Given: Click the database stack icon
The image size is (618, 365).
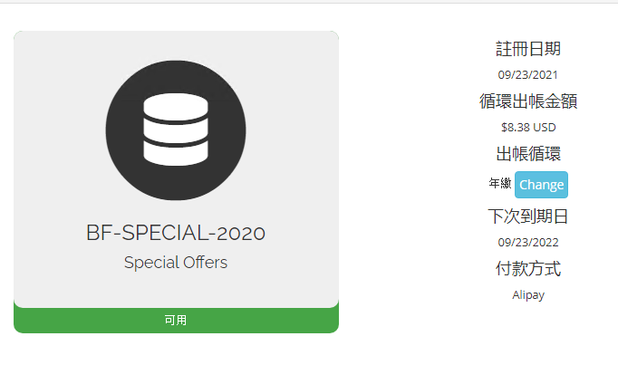Looking at the screenshot, I should click(176, 130).
